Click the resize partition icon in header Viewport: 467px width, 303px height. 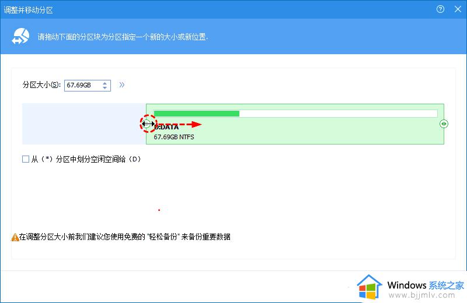click(20, 36)
